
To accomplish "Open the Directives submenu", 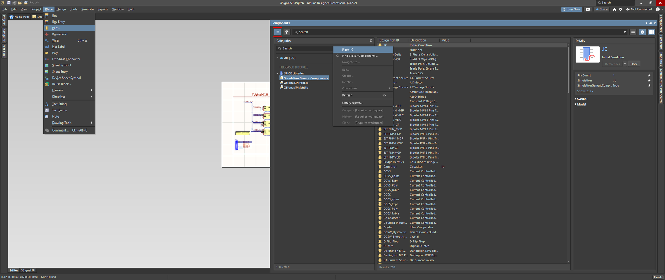I will coord(69,97).
